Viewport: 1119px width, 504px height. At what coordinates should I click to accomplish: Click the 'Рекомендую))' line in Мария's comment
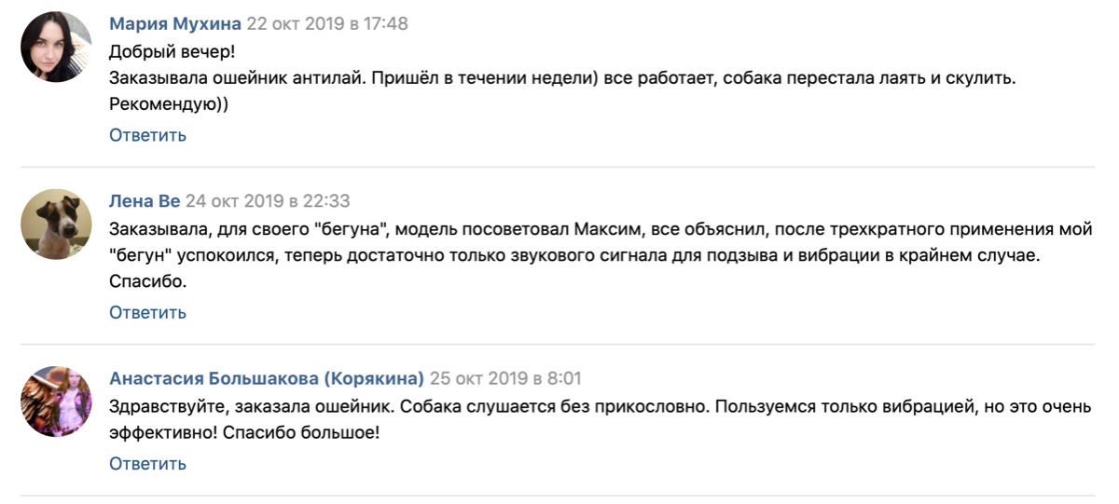click(169, 105)
